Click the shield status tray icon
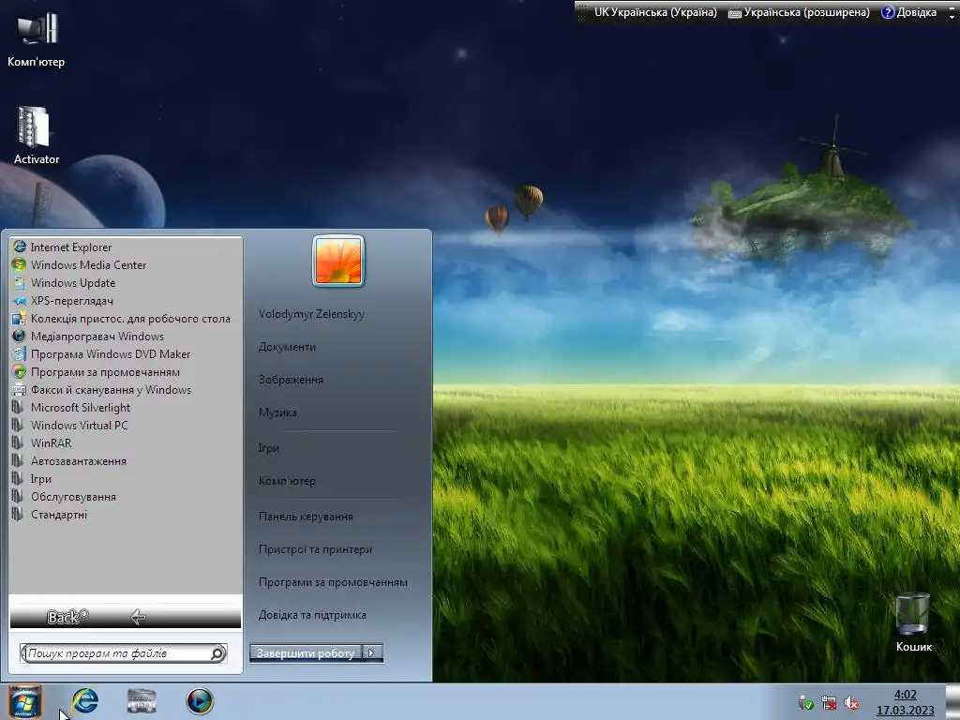Screen dimensions: 960x720 806,703
